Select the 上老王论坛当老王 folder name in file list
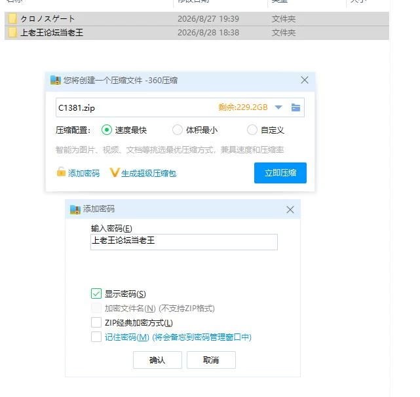This screenshot has height=397, width=420. (x=52, y=32)
